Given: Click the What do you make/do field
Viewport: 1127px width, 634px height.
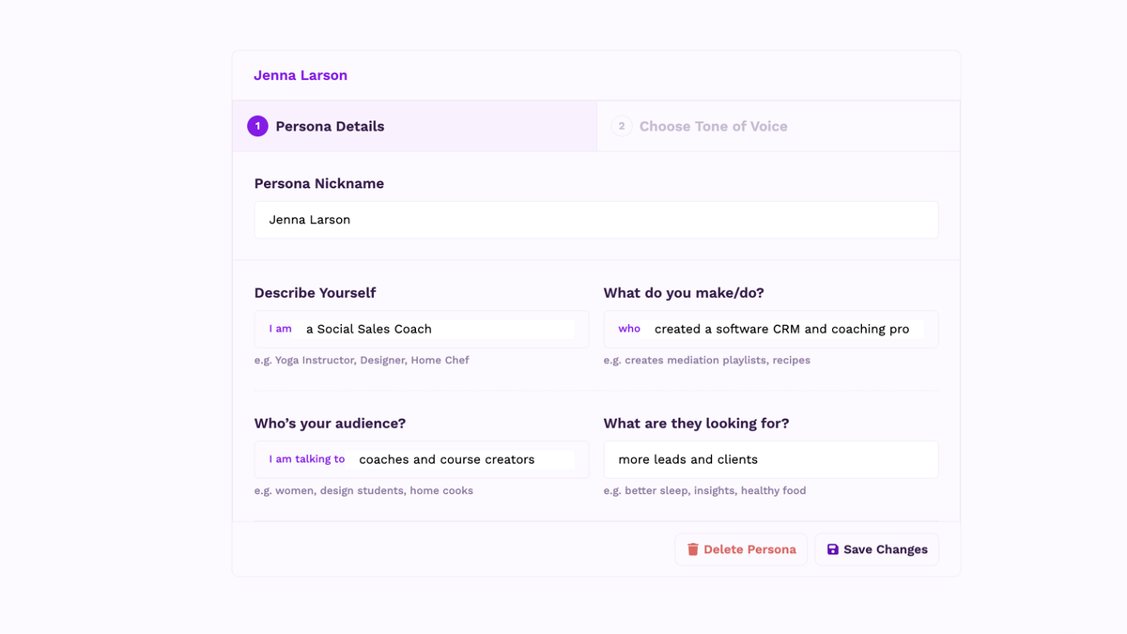Looking at the screenshot, I should (x=789, y=329).
